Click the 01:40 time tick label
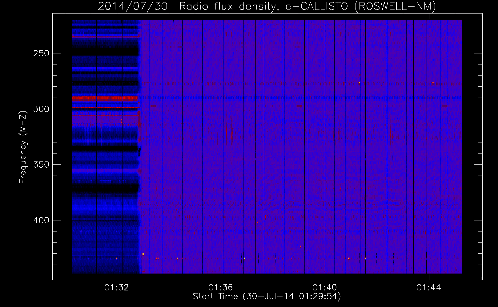Screen dimensions: 498x307 coord(325,288)
